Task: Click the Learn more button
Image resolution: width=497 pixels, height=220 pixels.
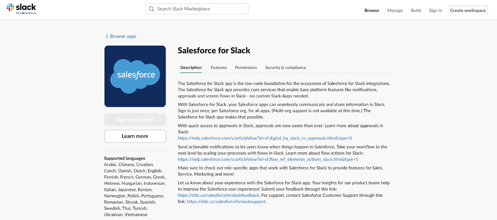Action: point(135,136)
